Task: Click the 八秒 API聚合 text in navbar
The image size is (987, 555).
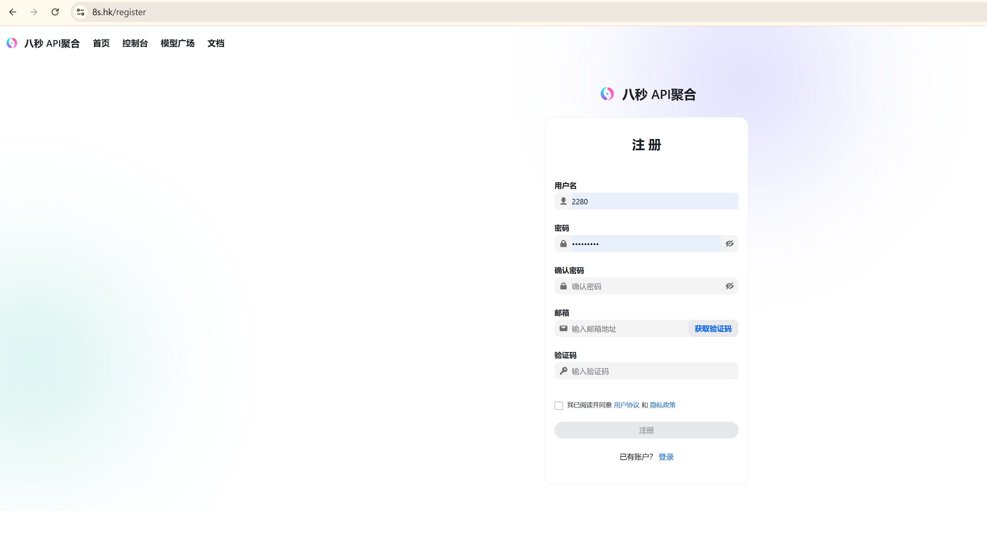Action: 52,43
